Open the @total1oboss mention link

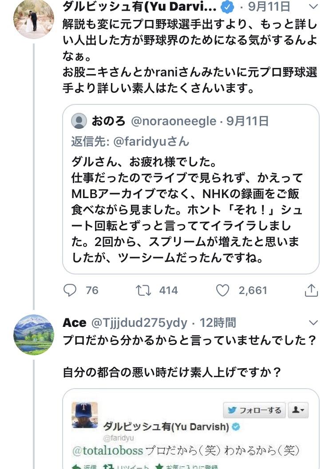tap(107, 450)
